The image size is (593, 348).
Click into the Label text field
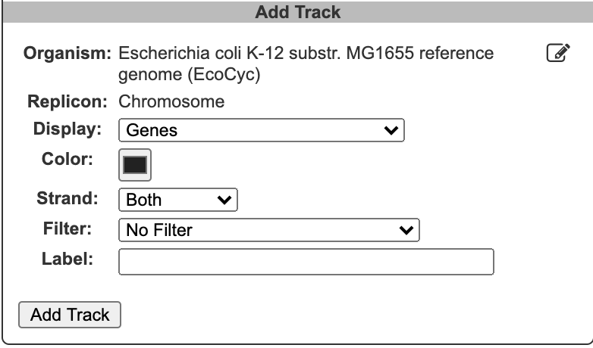(306, 262)
